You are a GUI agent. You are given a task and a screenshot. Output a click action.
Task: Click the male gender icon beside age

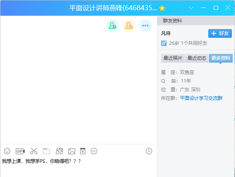[x=164, y=43]
